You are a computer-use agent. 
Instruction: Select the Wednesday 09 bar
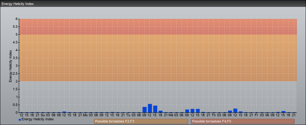(x=187, y=111)
